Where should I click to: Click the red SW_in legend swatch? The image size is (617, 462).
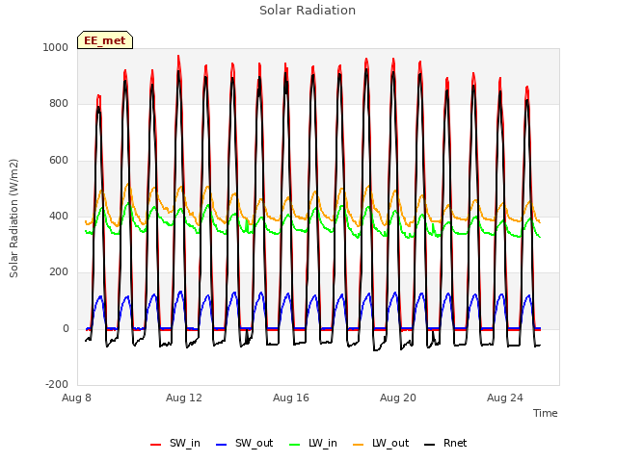tap(156, 445)
